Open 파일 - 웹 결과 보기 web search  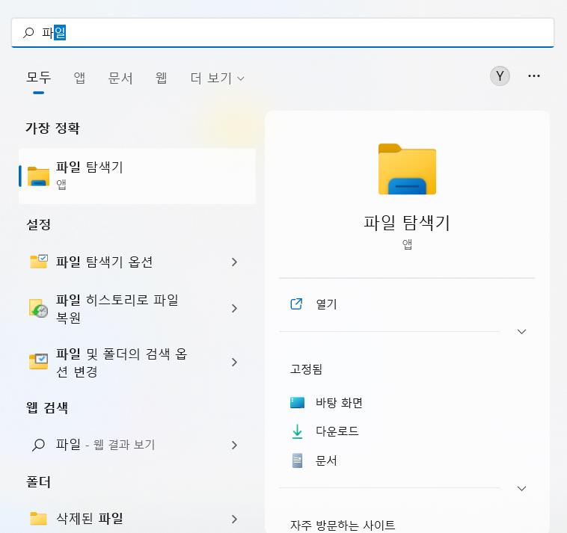point(138,445)
